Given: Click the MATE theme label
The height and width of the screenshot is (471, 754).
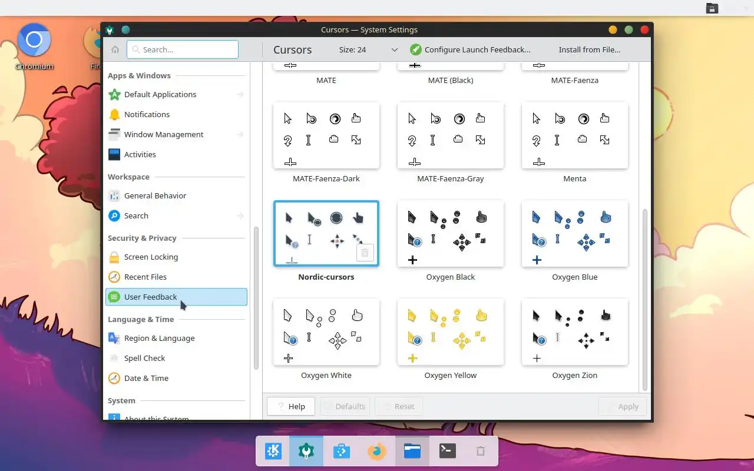Looking at the screenshot, I should coord(326,80).
